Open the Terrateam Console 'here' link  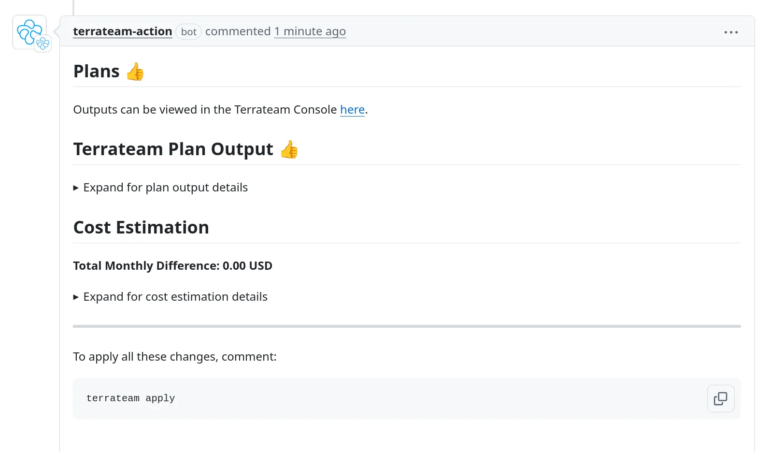coord(353,110)
